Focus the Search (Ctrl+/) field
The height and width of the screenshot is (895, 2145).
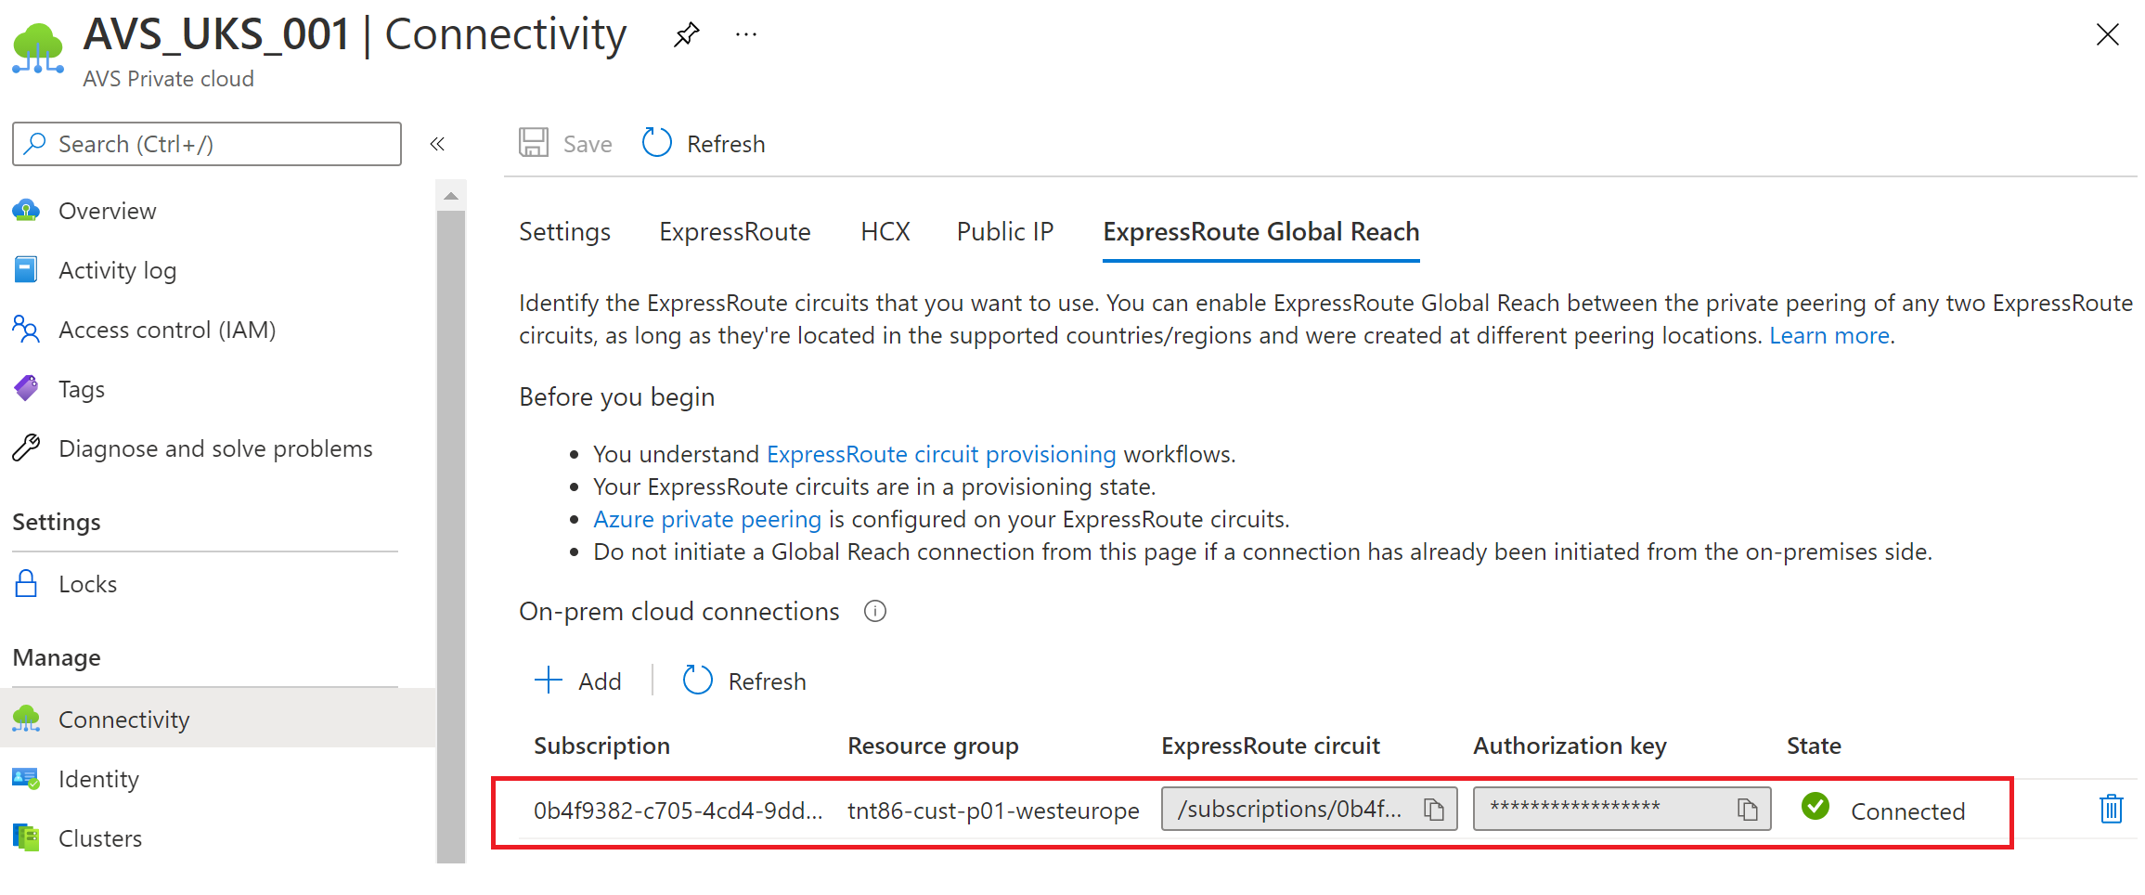207,144
